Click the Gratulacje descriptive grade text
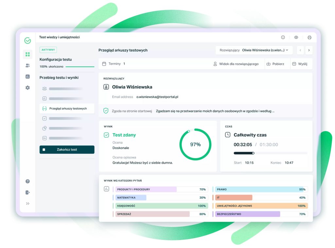The image size is (335, 248). coord(143,163)
